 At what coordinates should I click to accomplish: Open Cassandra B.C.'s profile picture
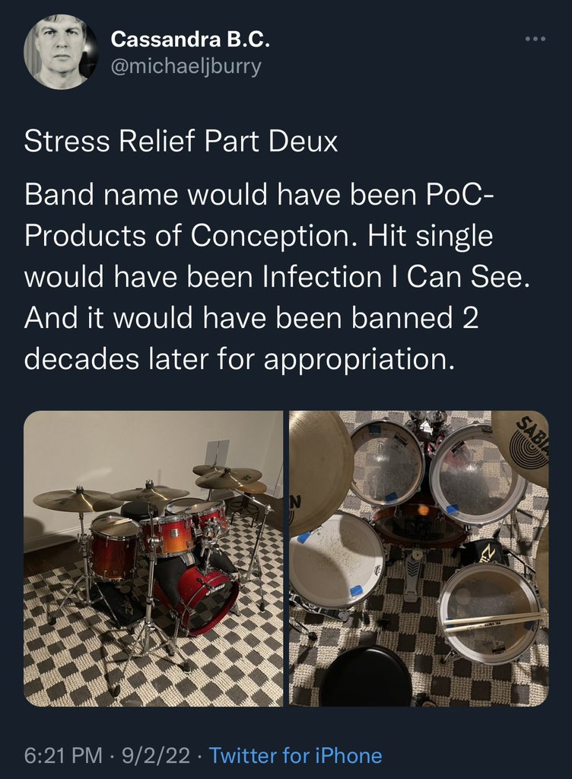click(x=61, y=52)
